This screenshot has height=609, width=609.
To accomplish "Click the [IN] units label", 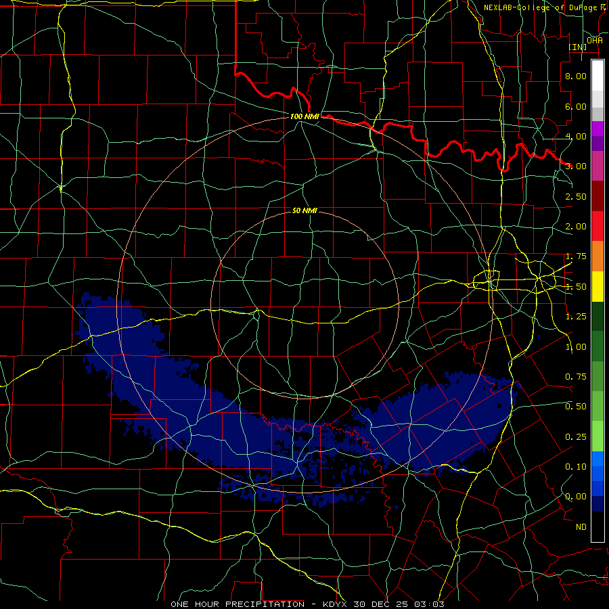I will (x=578, y=47).
